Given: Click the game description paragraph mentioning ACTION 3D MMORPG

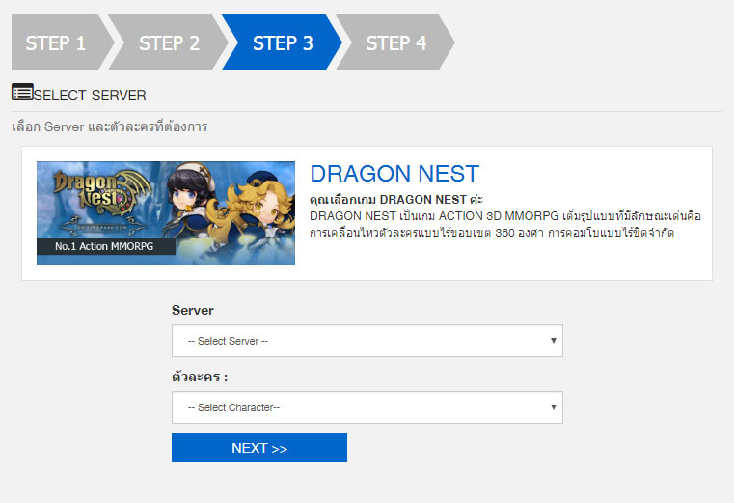Looking at the screenshot, I should 505,224.
